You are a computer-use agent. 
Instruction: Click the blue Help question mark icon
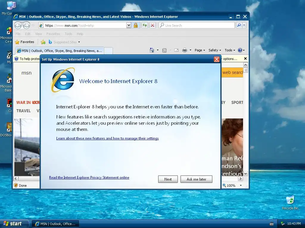tap(240, 50)
